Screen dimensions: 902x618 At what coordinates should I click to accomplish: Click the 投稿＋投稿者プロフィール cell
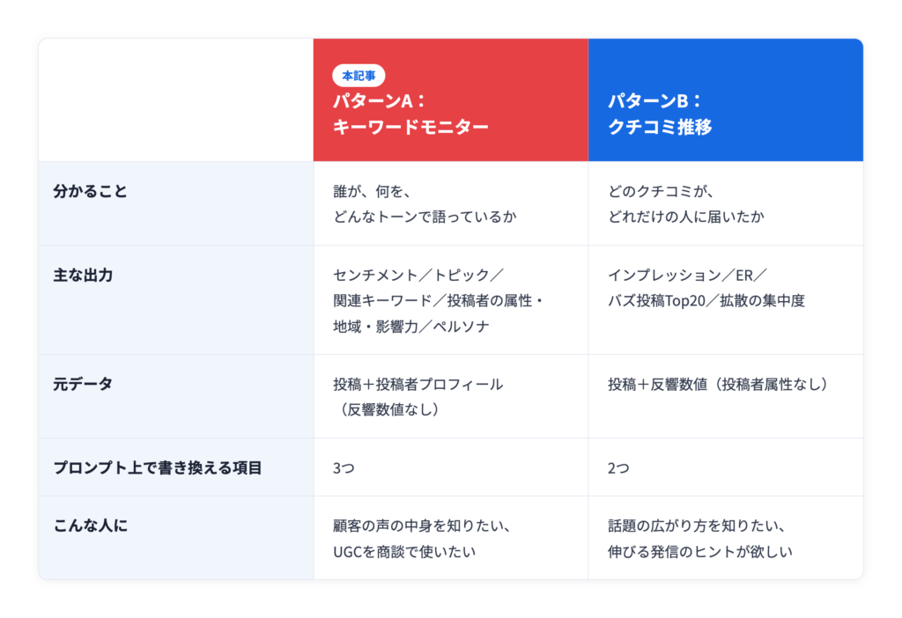click(450, 397)
